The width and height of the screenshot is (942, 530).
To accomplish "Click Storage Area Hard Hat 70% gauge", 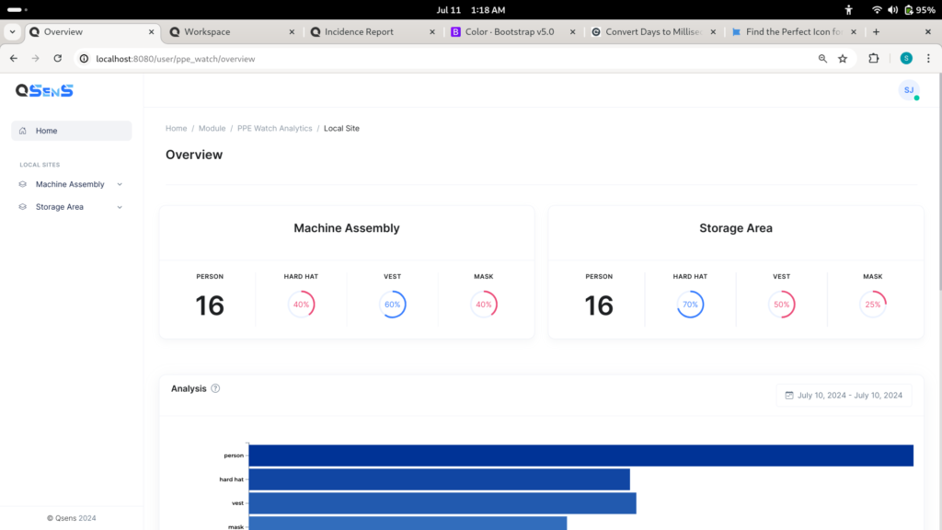I will [x=690, y=305].
